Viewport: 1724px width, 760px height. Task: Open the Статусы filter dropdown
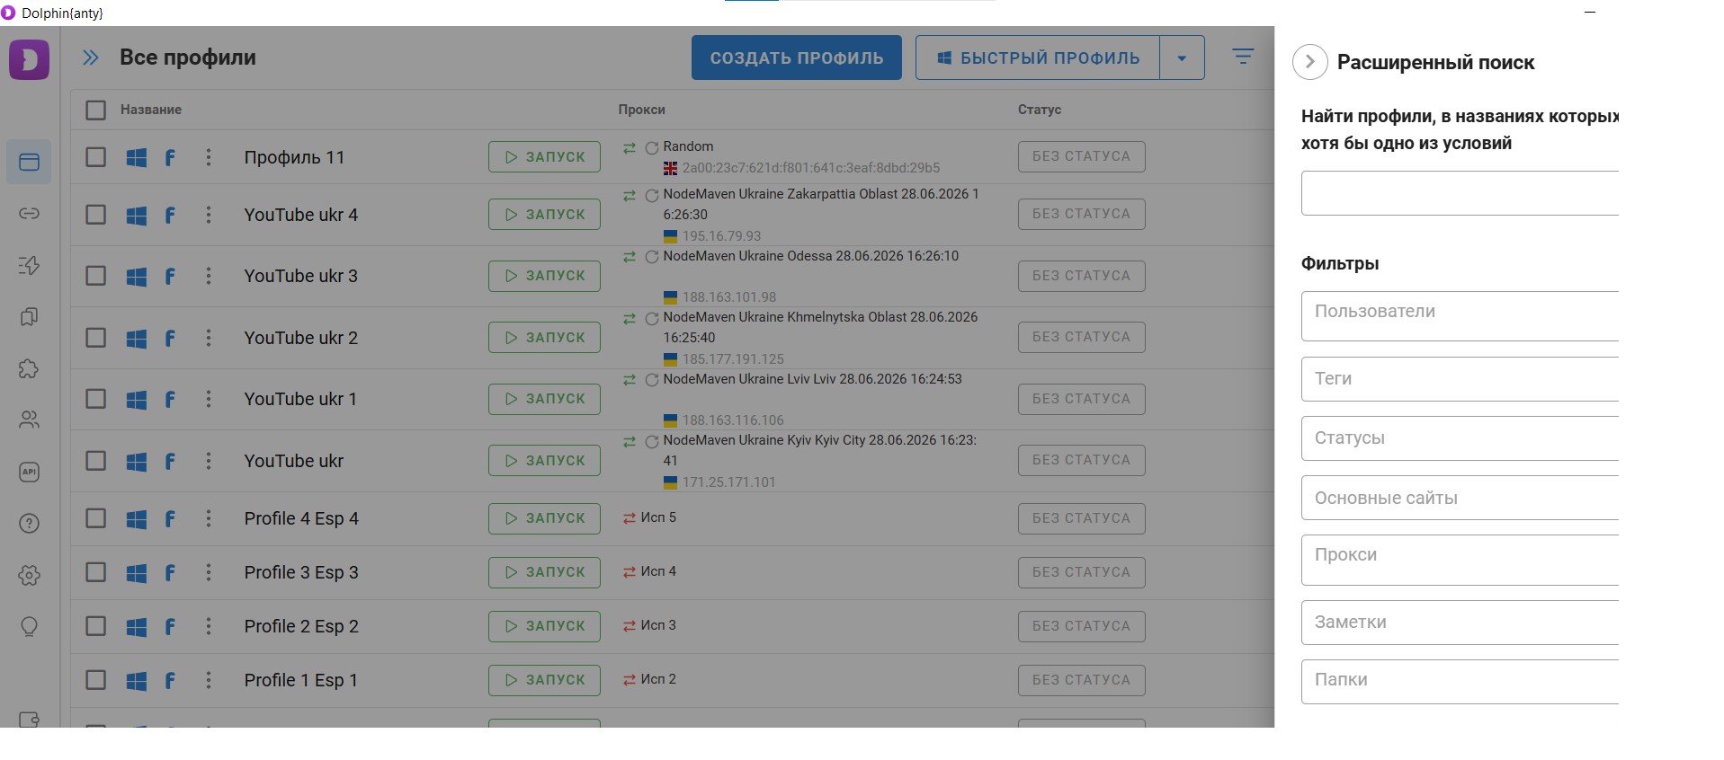click(x=1460, y=438)
